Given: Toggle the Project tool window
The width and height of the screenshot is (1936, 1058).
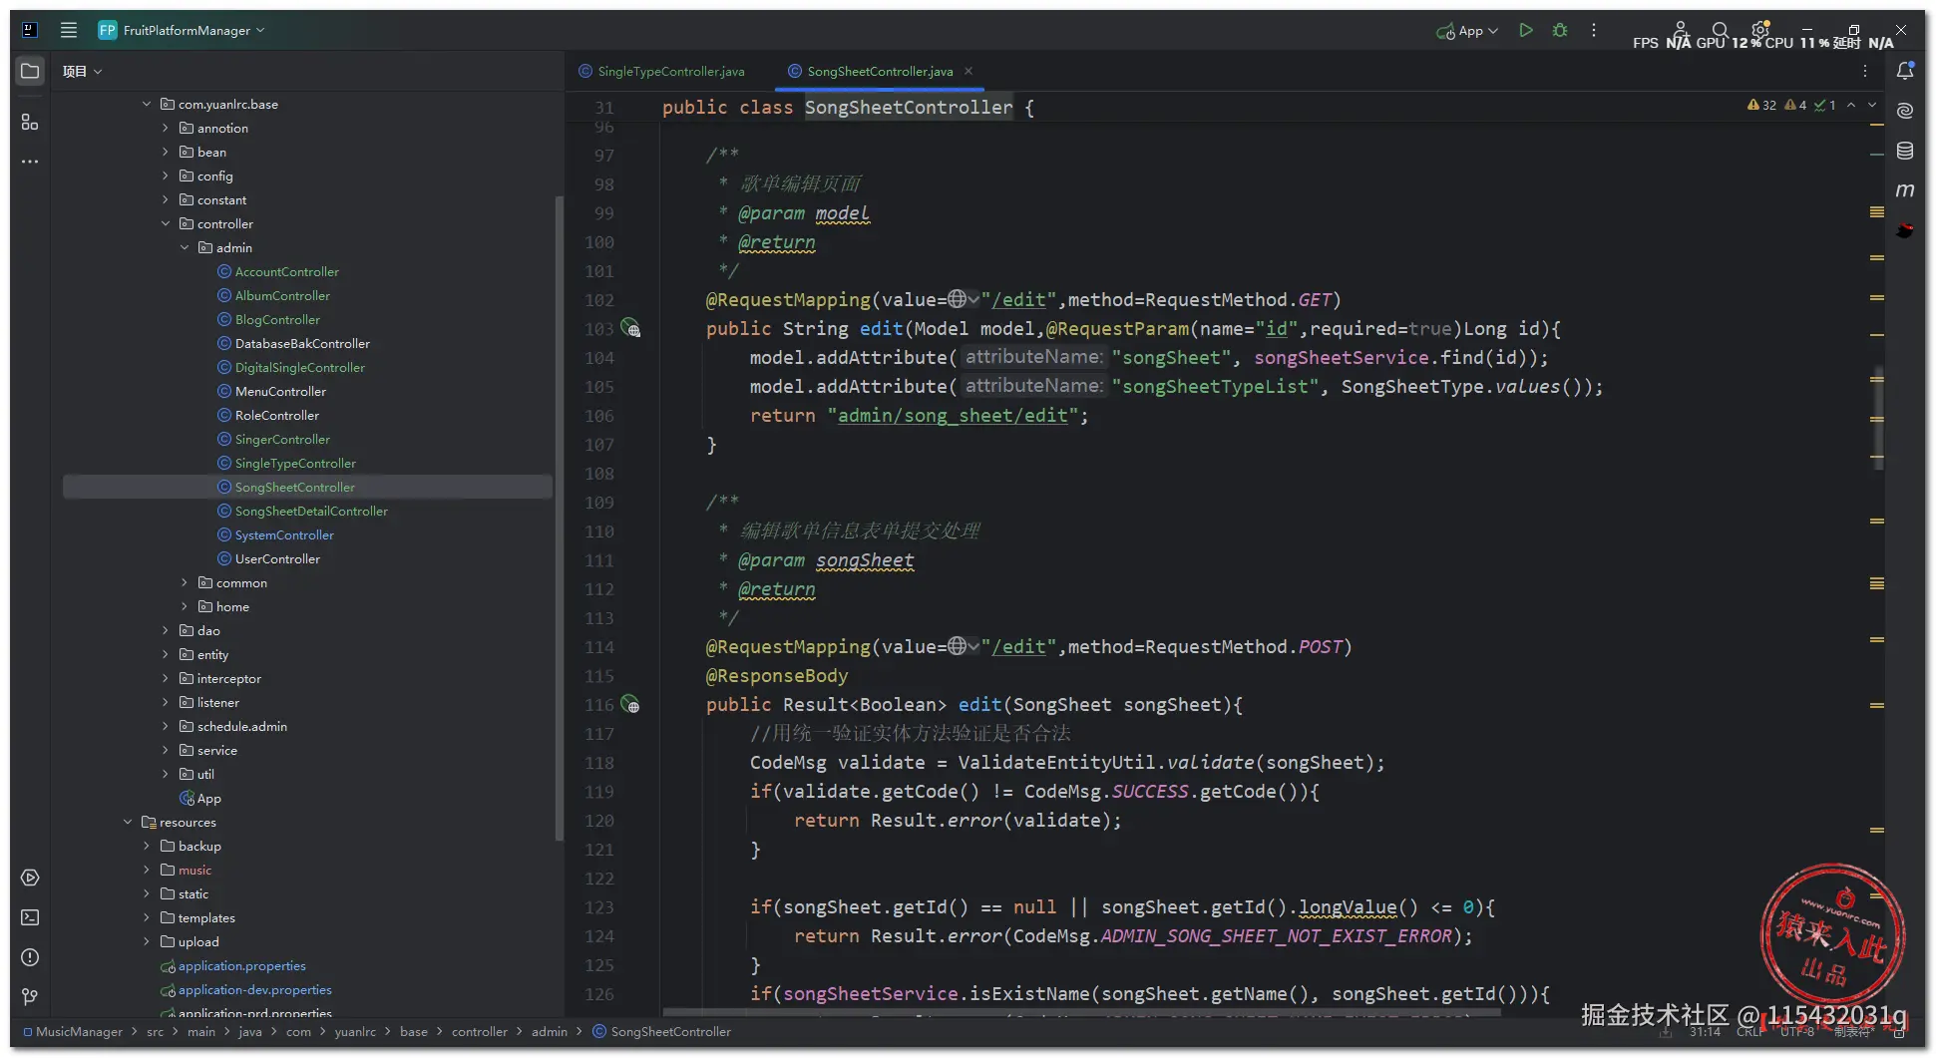Looking at the screenshot, I should (30, 71).
